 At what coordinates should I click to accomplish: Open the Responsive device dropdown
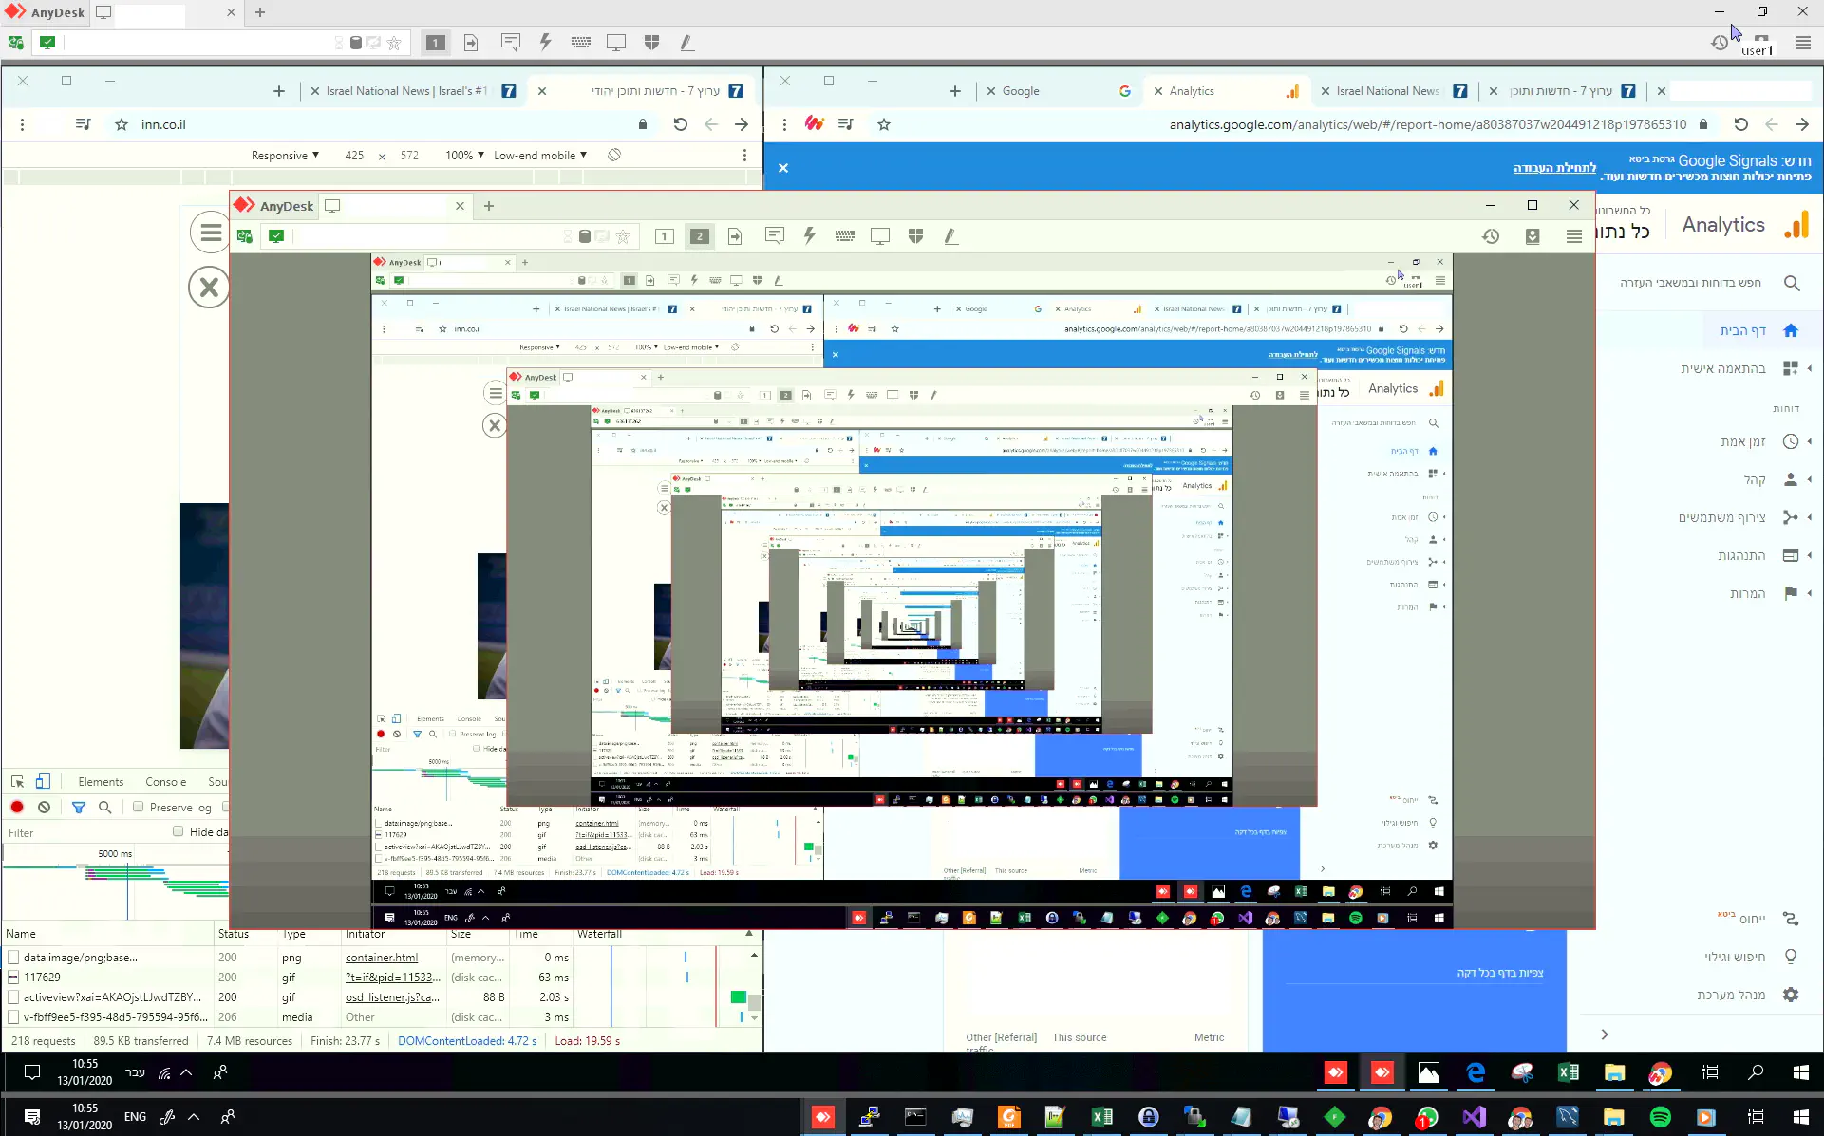[x=285, y=155]
